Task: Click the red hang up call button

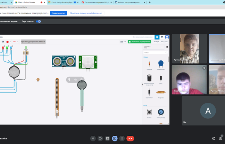Action: click(130, 138)
